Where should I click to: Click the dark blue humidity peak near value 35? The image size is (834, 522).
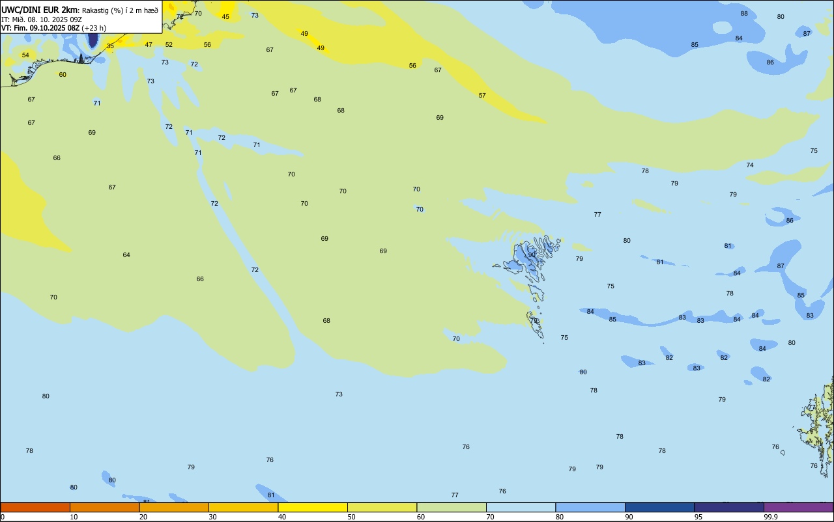(93, 39)
